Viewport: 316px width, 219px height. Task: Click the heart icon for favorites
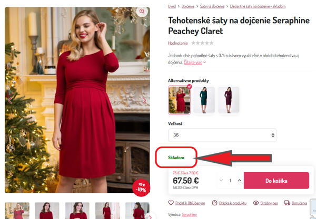point(171,203)
